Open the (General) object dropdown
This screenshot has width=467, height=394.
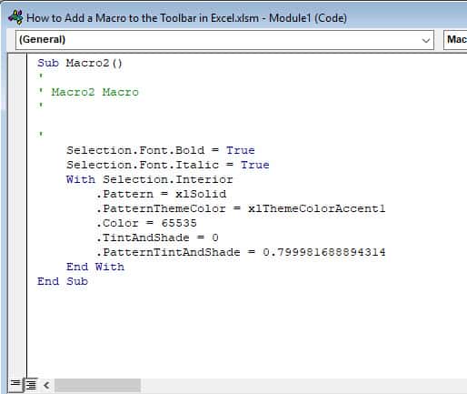pos(224,40)
